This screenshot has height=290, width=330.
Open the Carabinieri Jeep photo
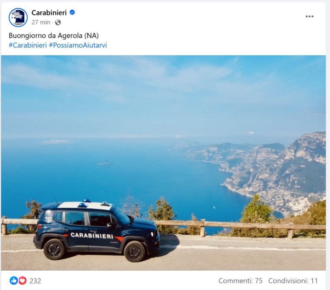click(163, 163)
